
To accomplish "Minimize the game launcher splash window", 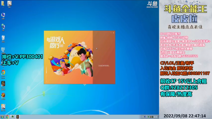I will [111, 33].
